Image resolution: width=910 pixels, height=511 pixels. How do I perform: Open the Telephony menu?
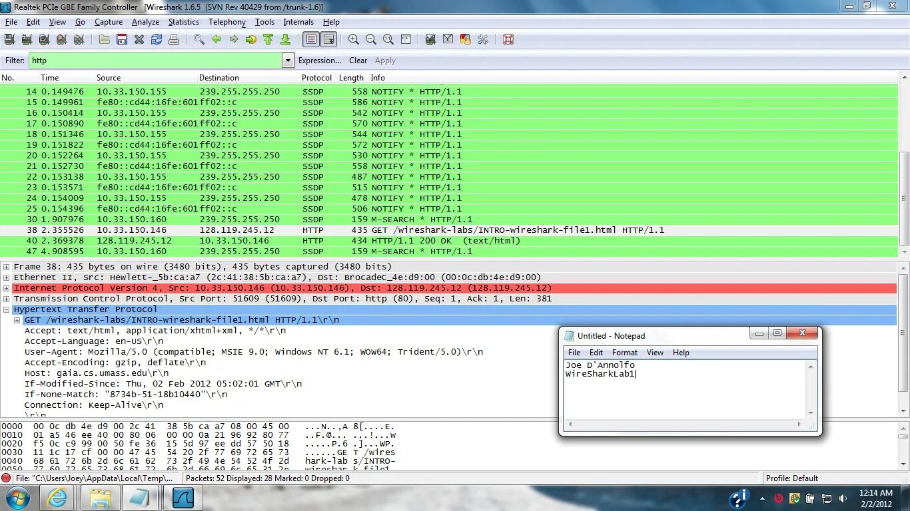click(x=227, y=22)
